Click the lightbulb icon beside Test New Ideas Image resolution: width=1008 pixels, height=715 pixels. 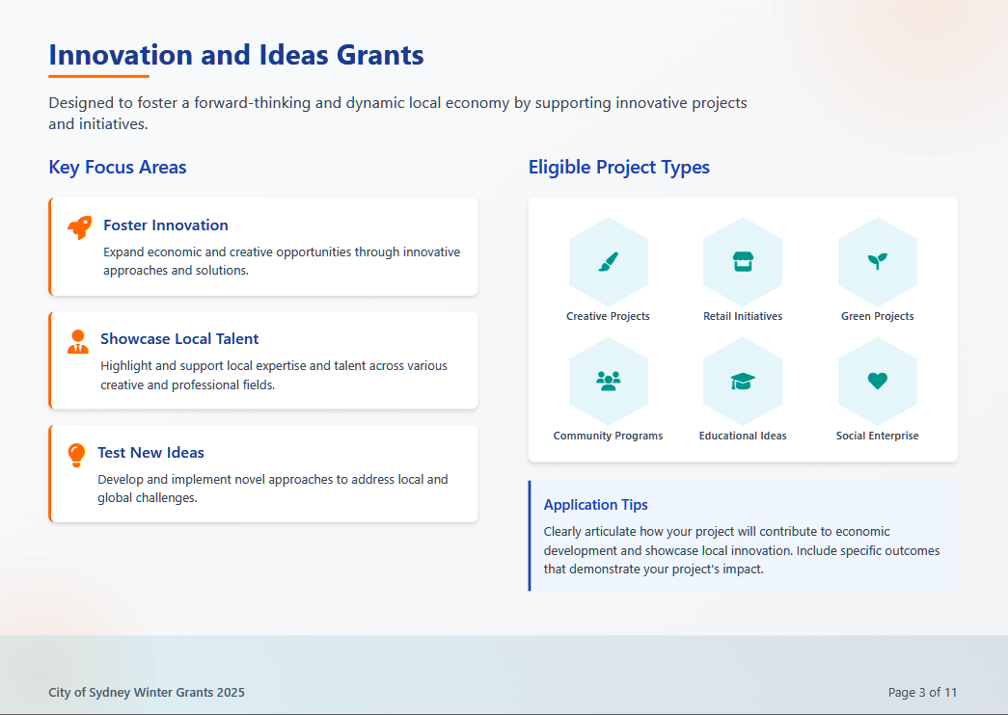(76, 455)
